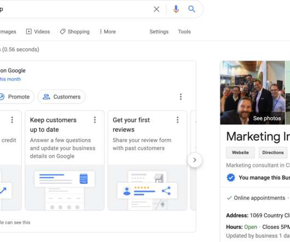Get Directions to the business
The image size is (290, 242).
point(273,152)
